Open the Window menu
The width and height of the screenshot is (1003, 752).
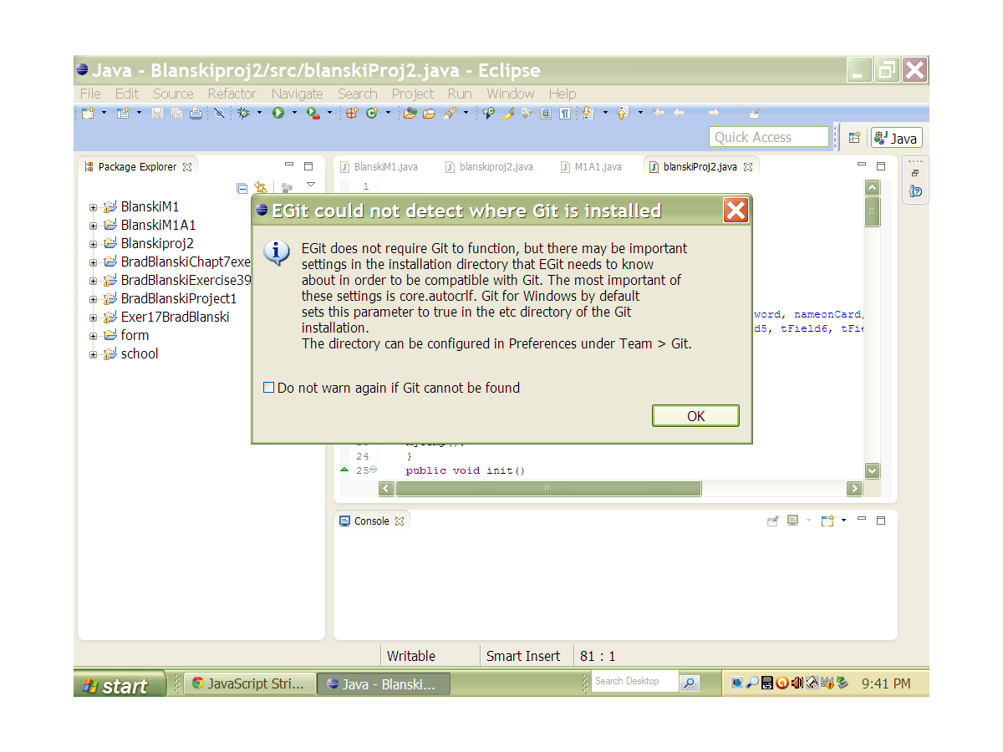[511, 94]
